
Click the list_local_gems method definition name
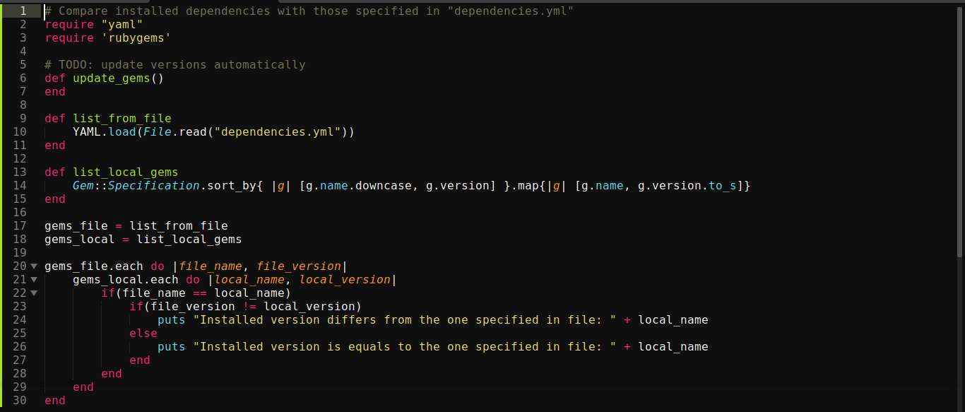pos(125,172)
